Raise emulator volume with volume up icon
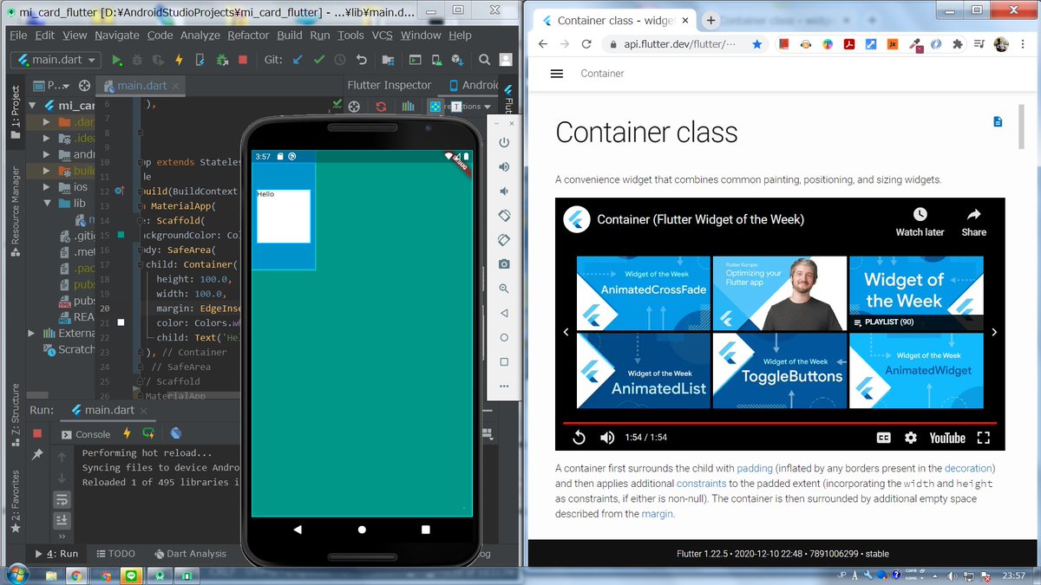 [504, 166]
